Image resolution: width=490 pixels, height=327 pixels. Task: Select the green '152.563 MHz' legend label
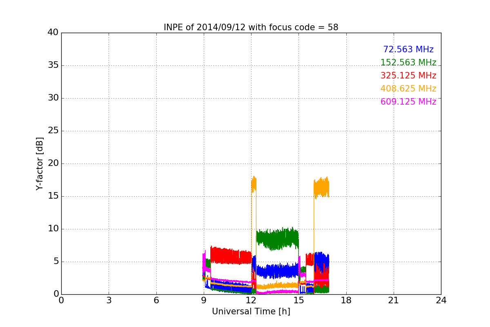408,63
